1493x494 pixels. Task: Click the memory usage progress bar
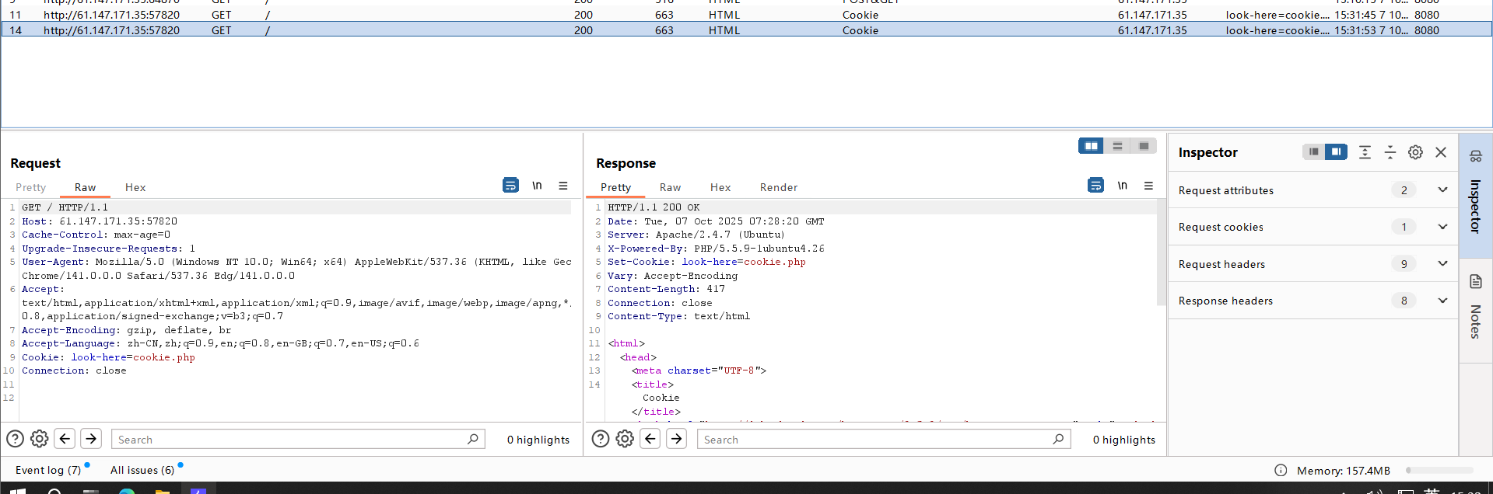click(x=1439, y=471)
